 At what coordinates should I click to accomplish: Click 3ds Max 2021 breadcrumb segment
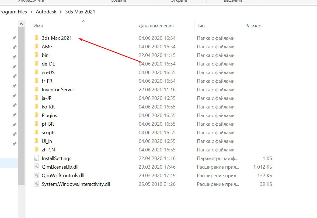[x=80, y=12]
